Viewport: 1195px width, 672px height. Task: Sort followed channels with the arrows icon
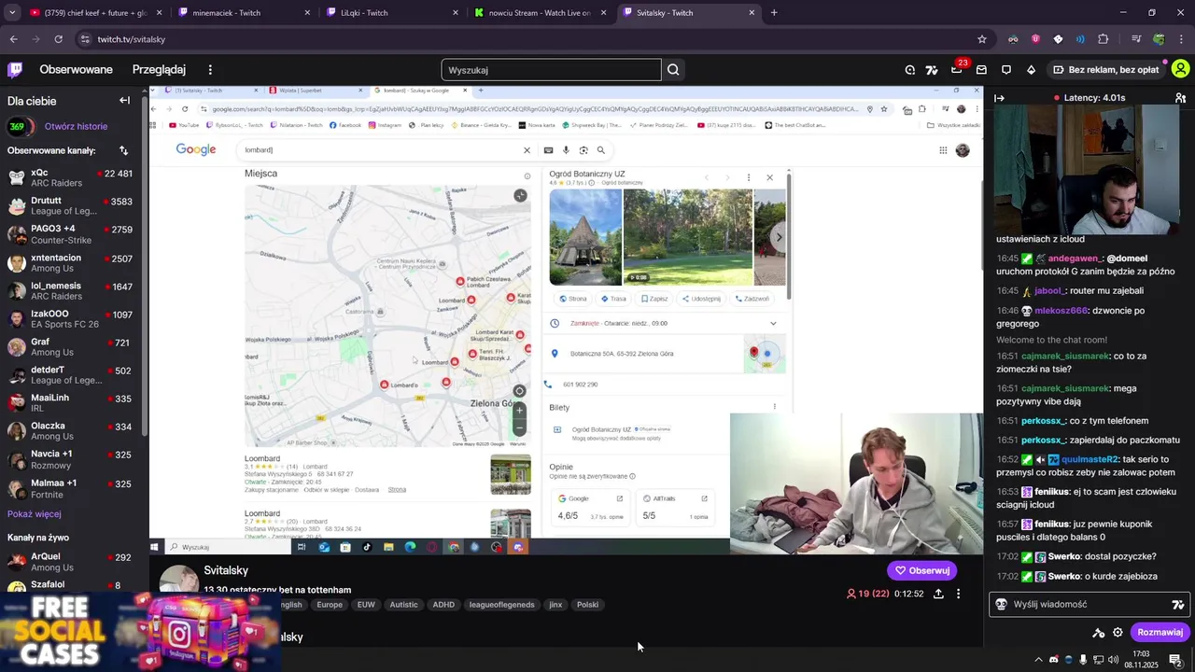[123, 150]
